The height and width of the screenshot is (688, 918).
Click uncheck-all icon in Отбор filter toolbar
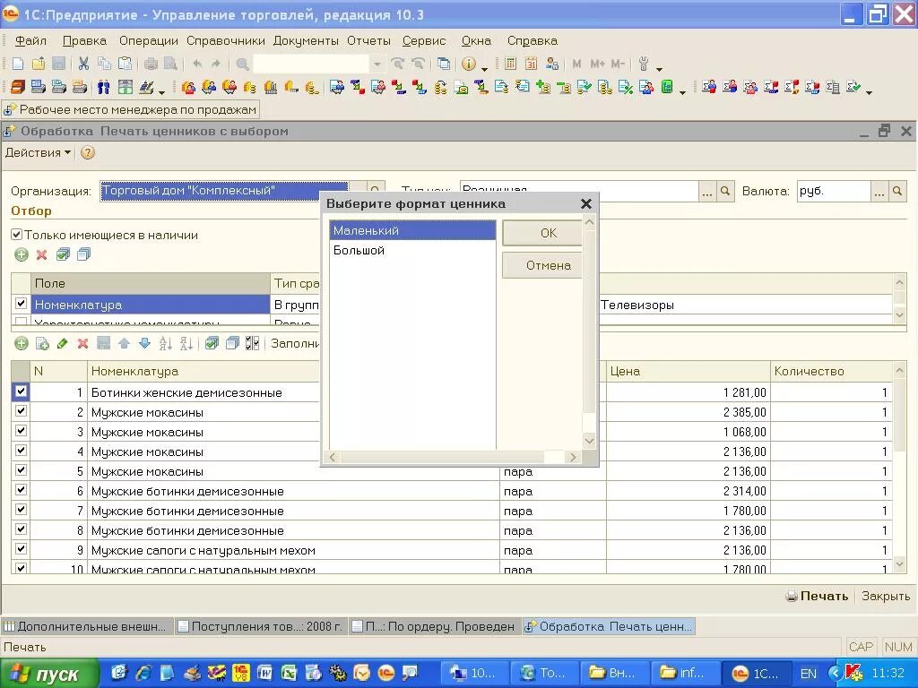click(x=83, y=254)
